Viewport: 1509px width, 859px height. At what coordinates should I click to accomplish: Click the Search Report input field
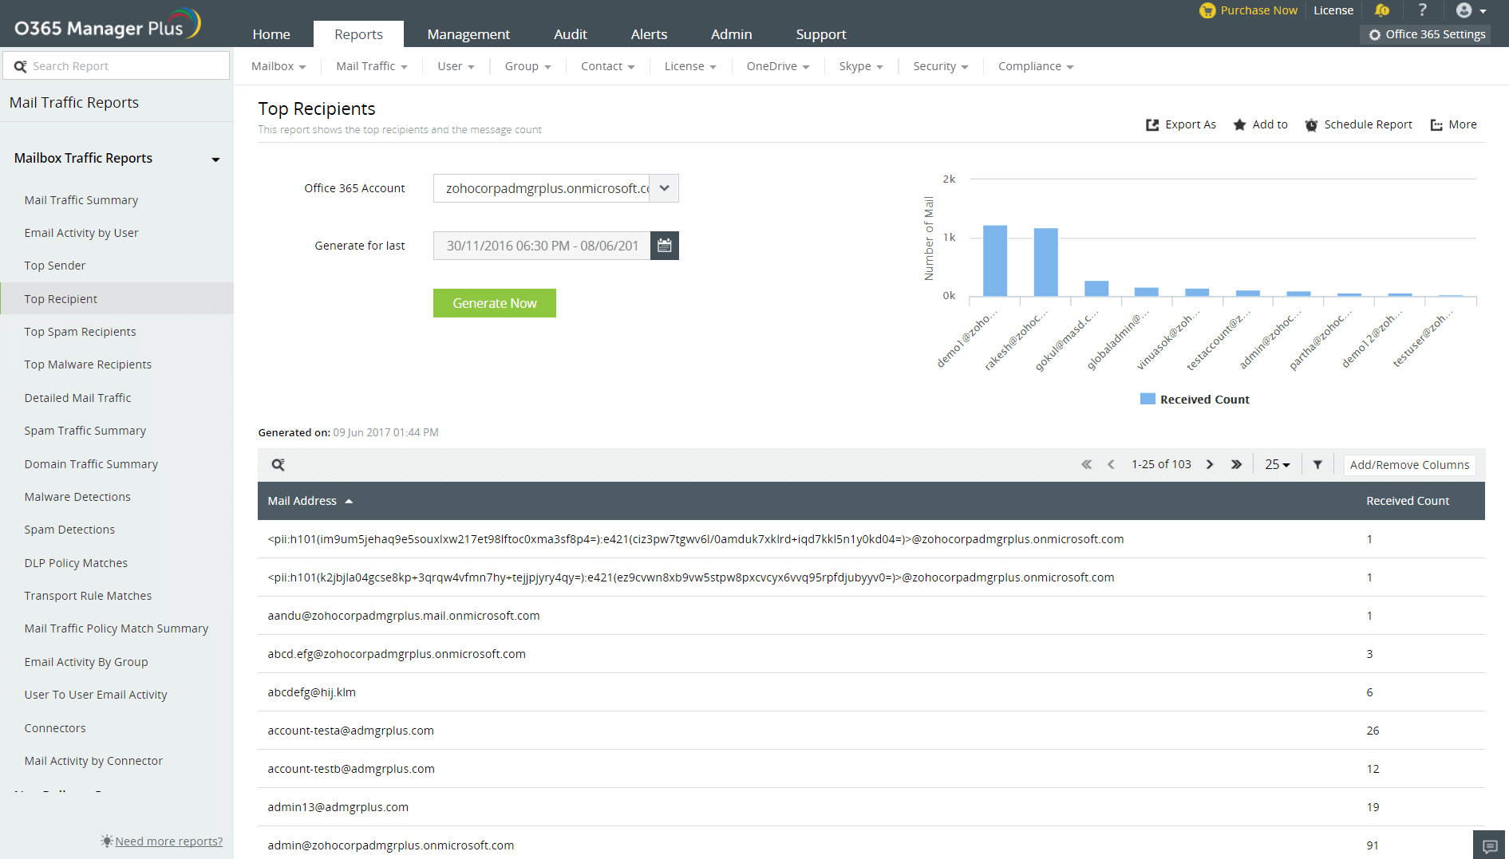tap(117, 66)
